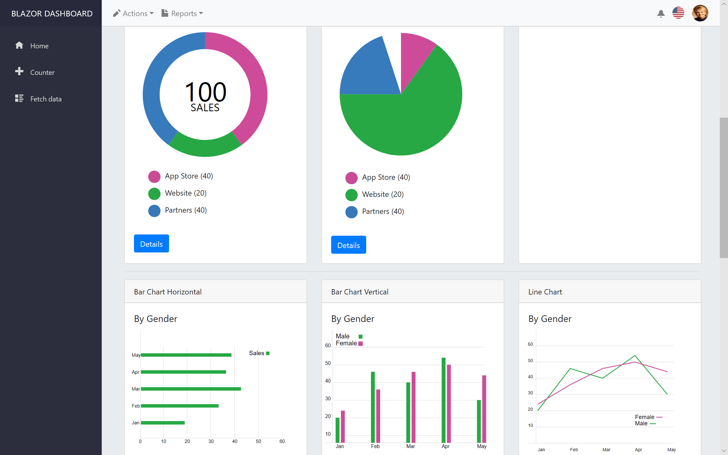The width and height of the screenshot is (728, 455).
Task: Click the Fetch data list icon
Action: point(19,98)
